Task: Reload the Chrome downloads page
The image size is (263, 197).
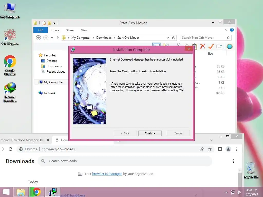Action: tap(11, 149)
